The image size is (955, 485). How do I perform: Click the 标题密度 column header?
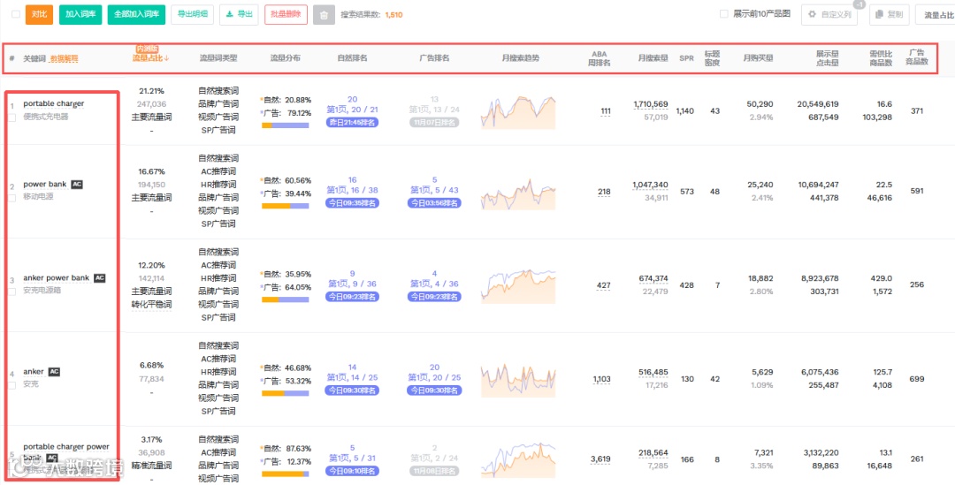tap(712, 57)
